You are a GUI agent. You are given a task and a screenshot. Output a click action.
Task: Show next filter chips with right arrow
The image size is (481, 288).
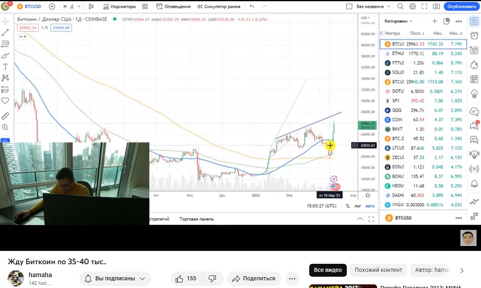click(462, 270)
